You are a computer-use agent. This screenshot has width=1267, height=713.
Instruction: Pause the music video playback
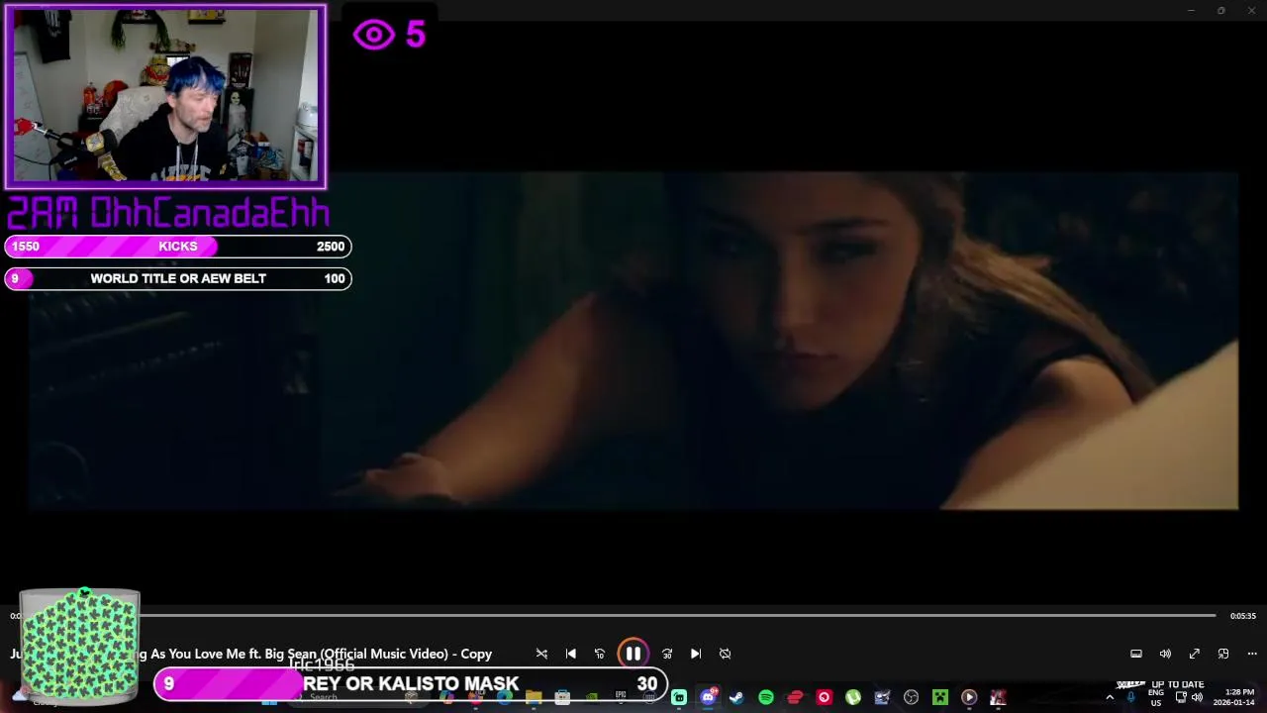[x=633, y=654]
